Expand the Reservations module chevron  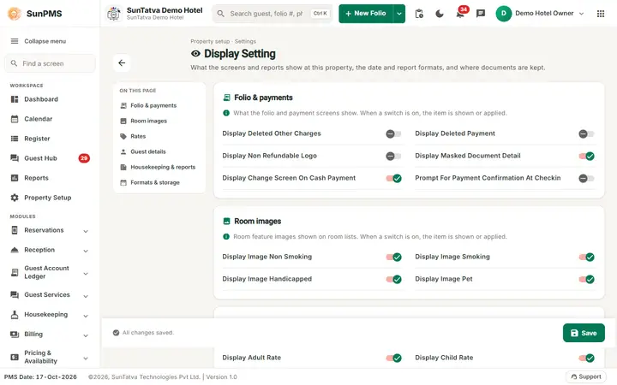tap(86, 231)
